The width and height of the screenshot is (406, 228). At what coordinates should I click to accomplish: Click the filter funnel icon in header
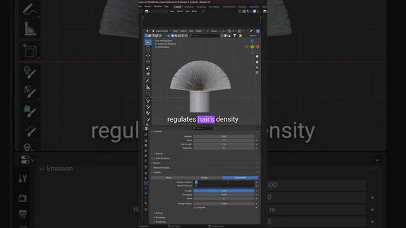click(235, 35)
